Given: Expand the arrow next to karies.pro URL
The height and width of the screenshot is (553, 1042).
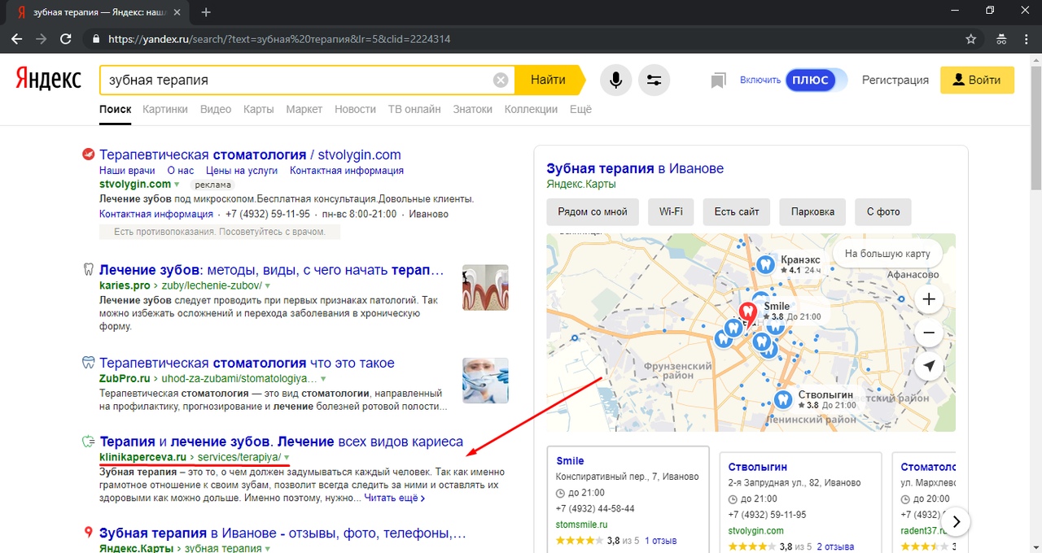Looking at the screenshot, I should pos(268,286).
